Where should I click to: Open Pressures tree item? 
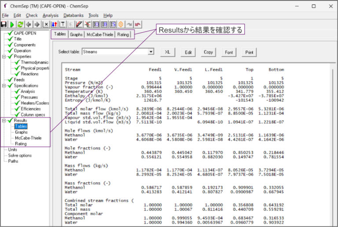29,97
